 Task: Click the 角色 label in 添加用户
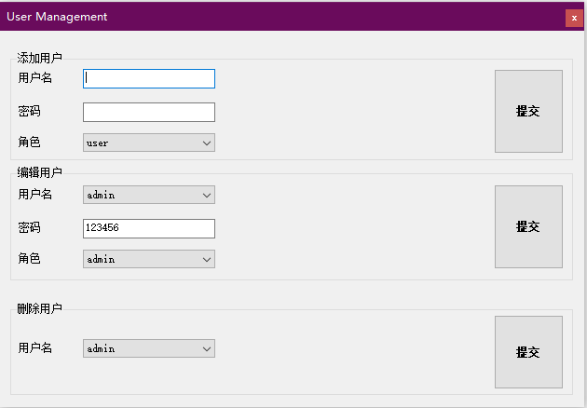29,143
